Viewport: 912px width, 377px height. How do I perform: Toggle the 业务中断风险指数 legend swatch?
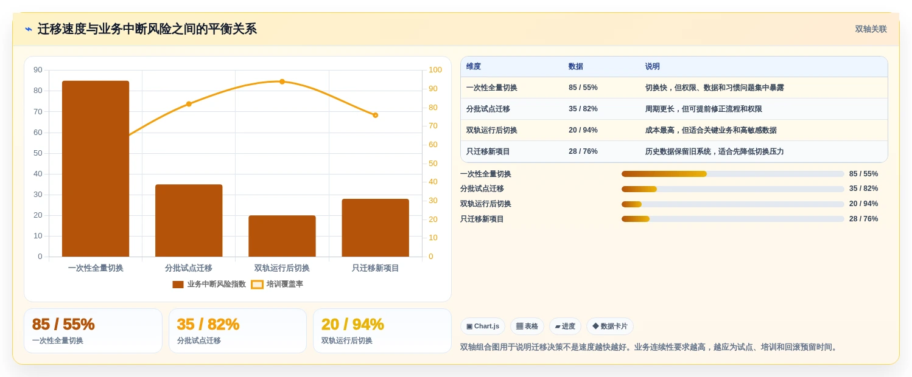178,284
